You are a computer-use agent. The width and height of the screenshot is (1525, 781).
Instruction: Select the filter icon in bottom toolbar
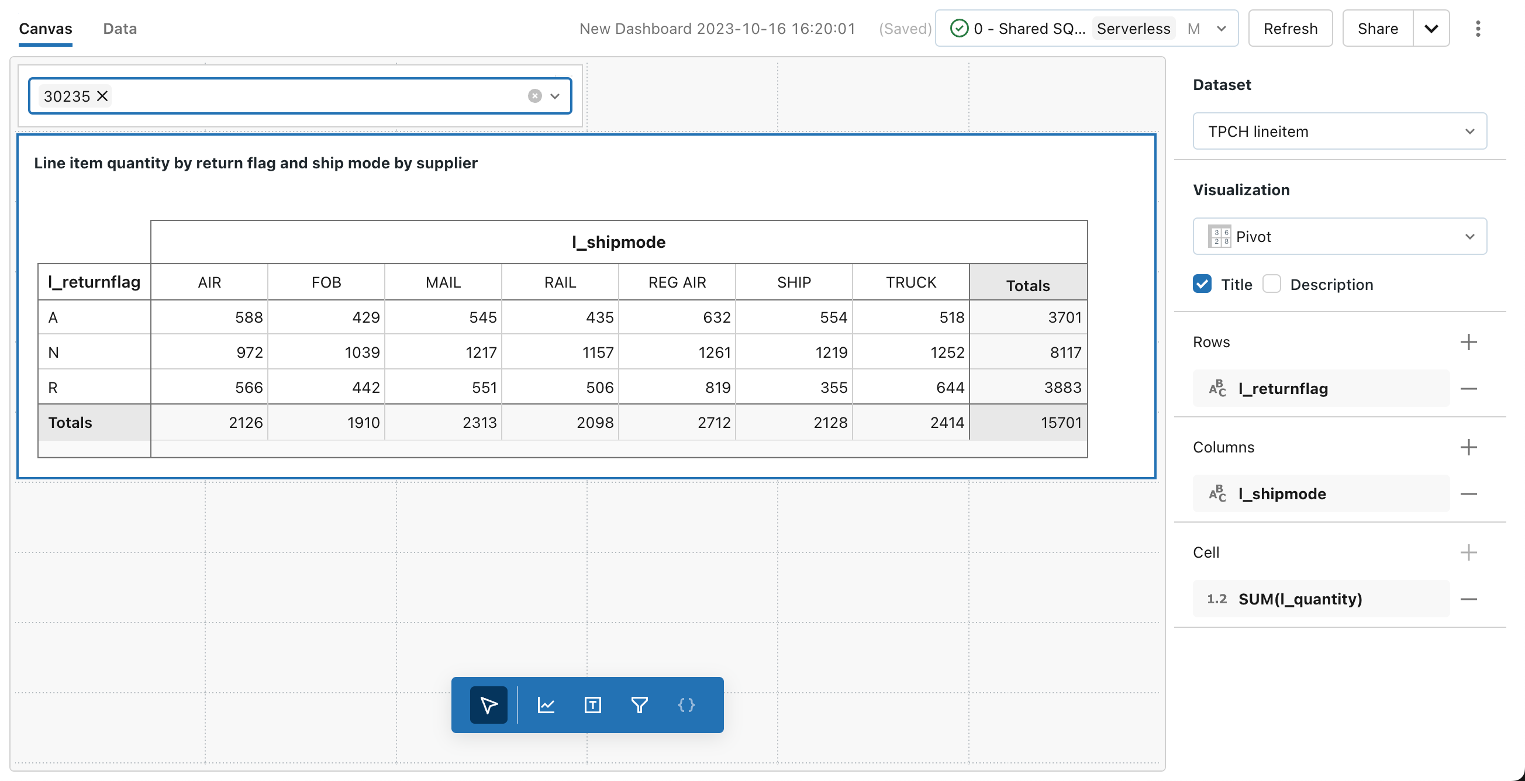639,704
